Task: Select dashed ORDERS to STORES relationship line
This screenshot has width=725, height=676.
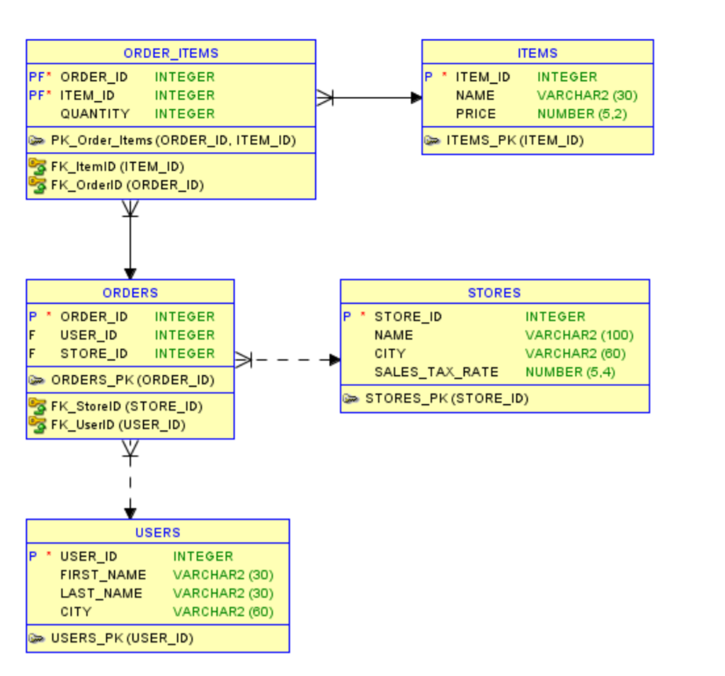Action: [x=289, y=360]
